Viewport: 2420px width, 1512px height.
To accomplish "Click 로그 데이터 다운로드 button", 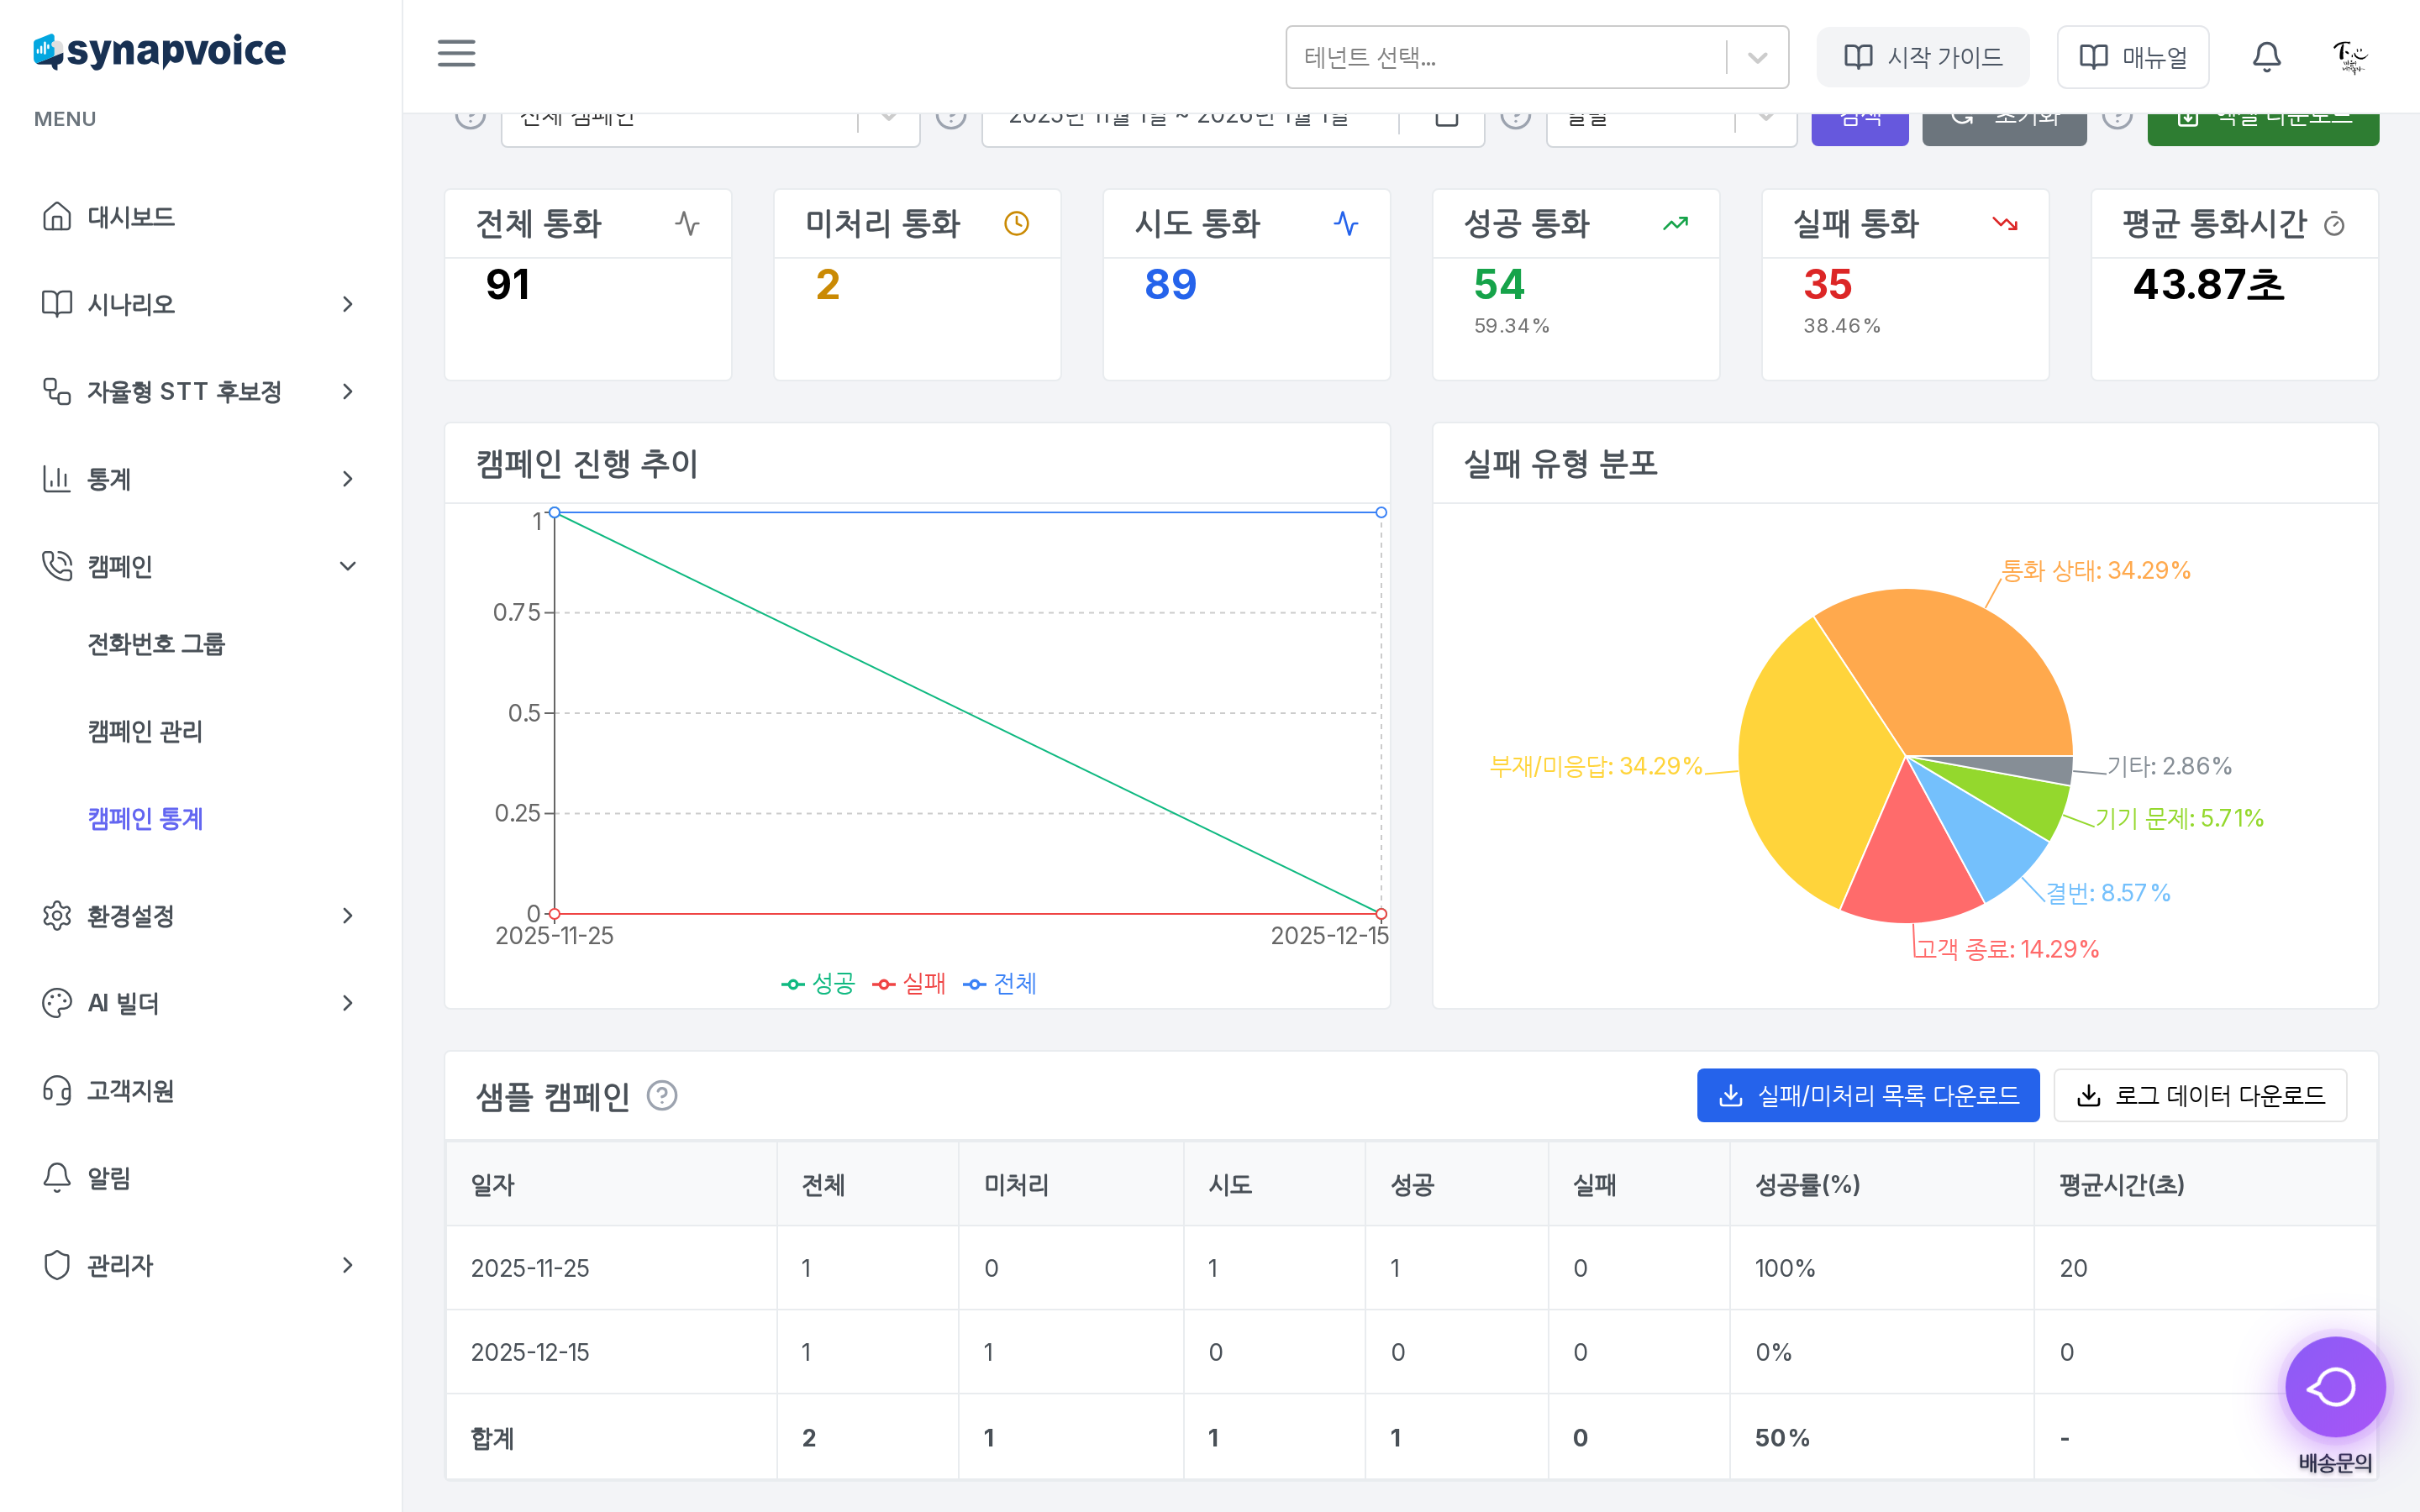I will [x=2200, y=1095].
